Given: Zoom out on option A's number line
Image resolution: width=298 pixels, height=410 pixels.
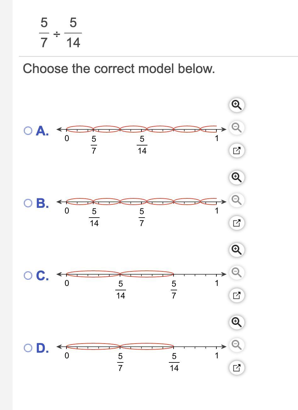Looking at the screenshot, I should pyautogui.click(x=237, y=128).
